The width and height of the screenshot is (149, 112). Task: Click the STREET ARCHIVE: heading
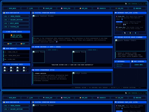[41, 74]
